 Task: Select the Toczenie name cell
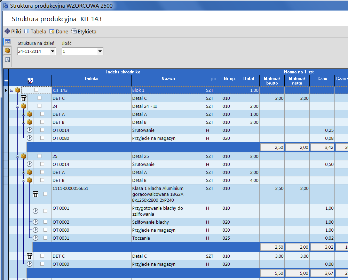coord(168,238)
